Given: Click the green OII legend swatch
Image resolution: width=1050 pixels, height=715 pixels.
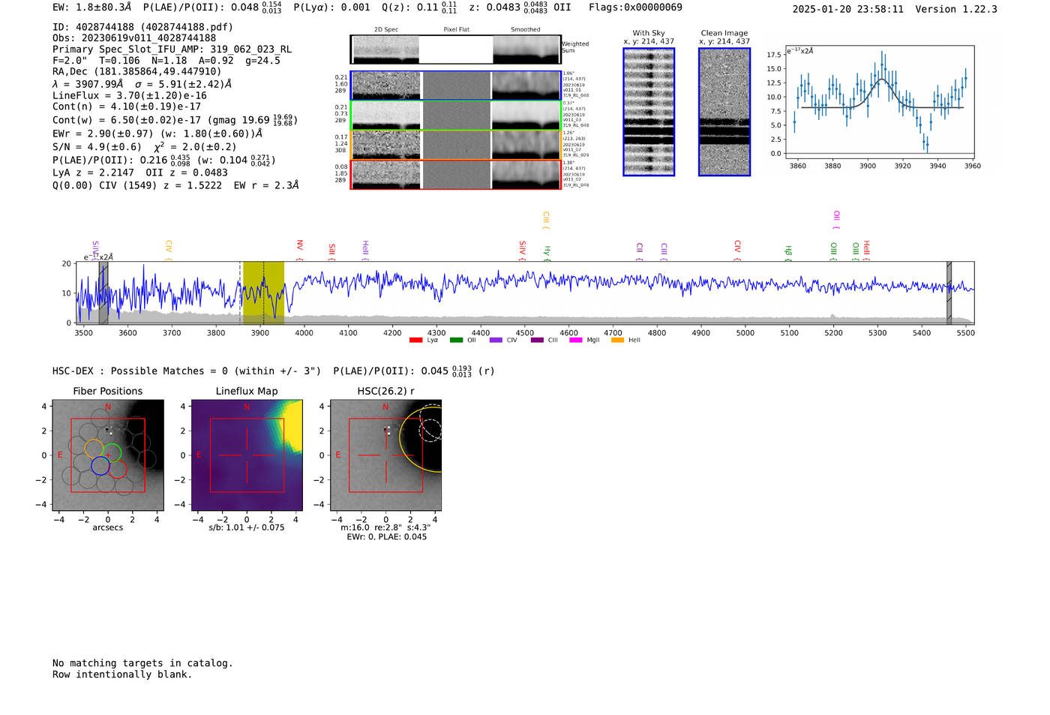Looking at the screenshot, I should coord(456,341).
